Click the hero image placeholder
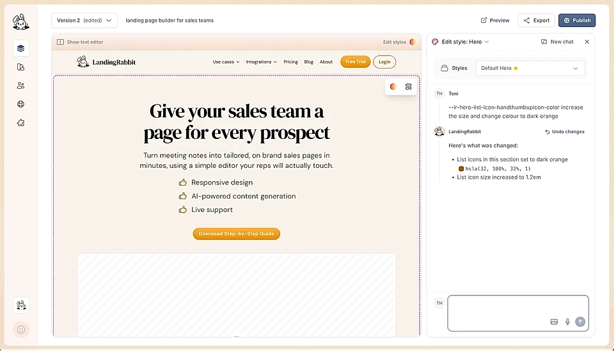 [x=237, y=295]
